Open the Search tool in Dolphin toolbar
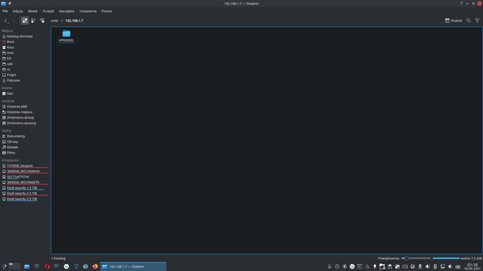Screen dimensions: 483x271 click(x=468, y=21)
